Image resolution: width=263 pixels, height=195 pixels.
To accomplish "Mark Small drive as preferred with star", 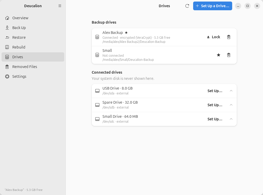I will (x=218, y=55).
